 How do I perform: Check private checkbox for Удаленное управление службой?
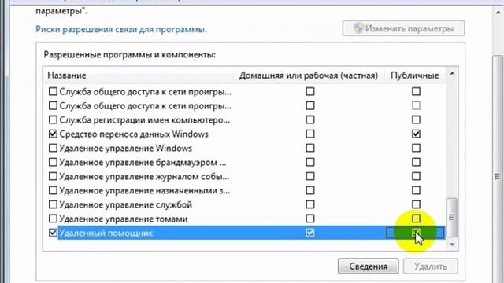click(x=309, y=204)
